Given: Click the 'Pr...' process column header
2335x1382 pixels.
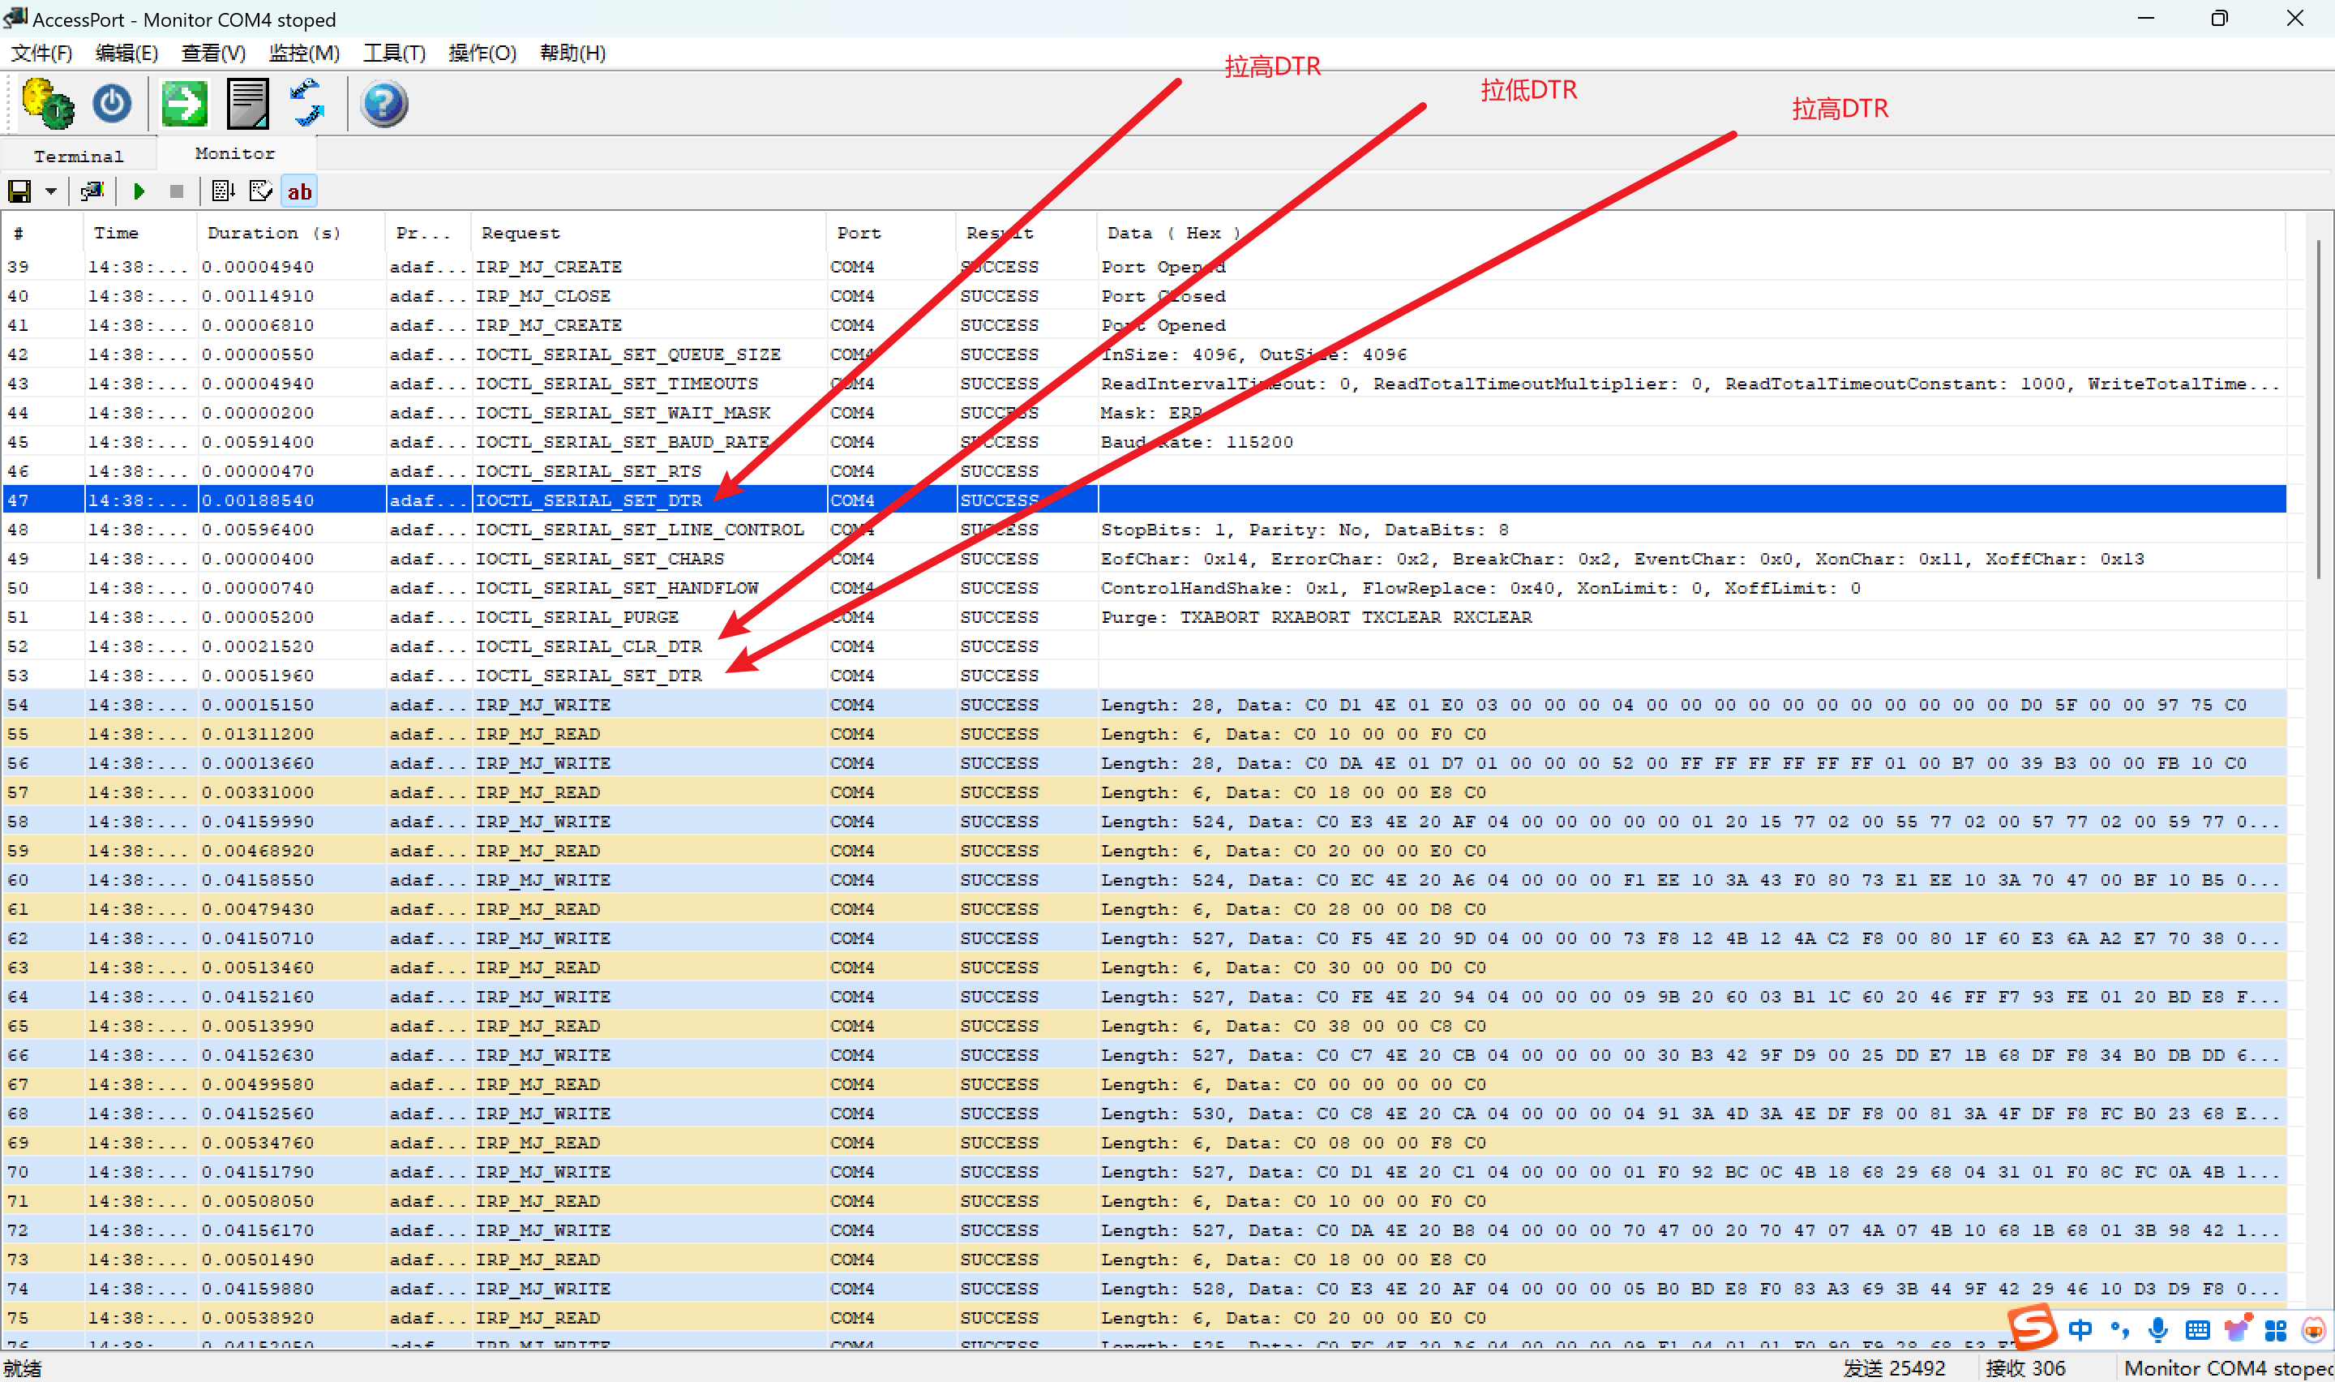Looking at the screenshot, I should coord(429,234).
